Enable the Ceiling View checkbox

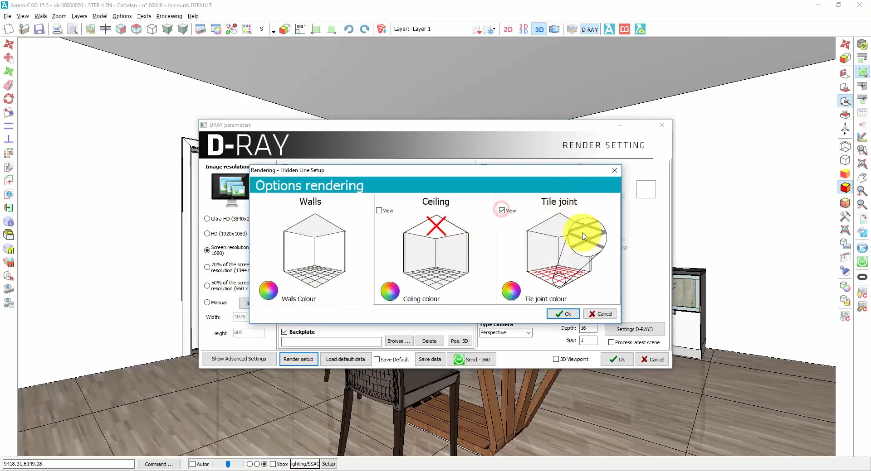pos(379,211)
